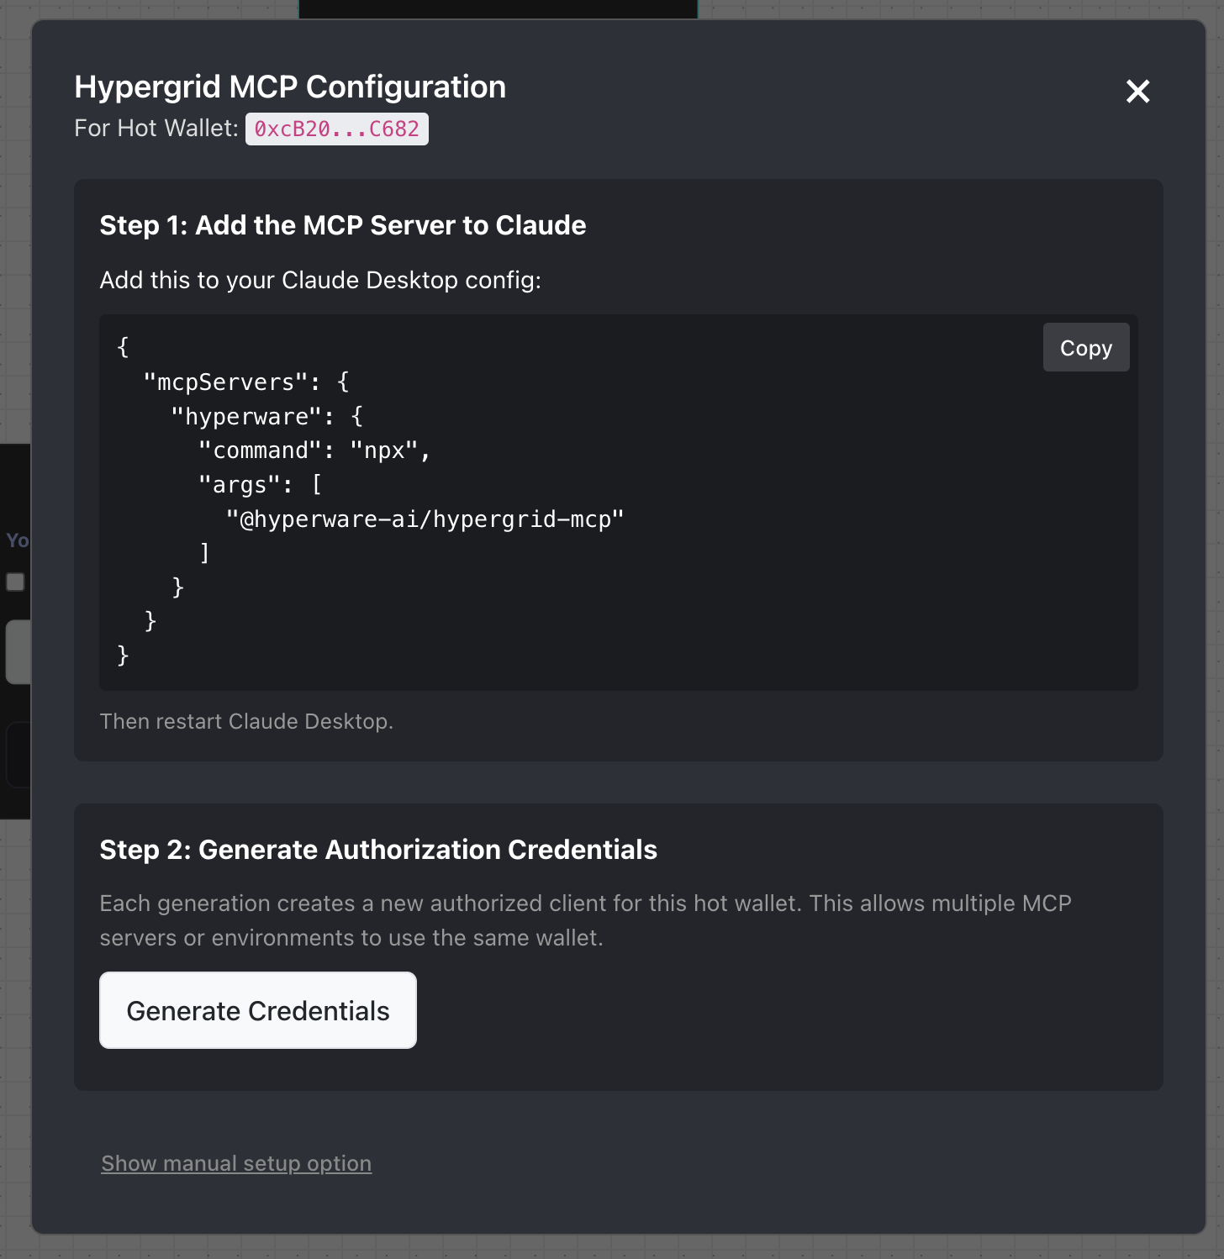1224x1259 pixels.
Task: Select the hot wallet address 0xcB20...C682
Action: tap(337, 129)
